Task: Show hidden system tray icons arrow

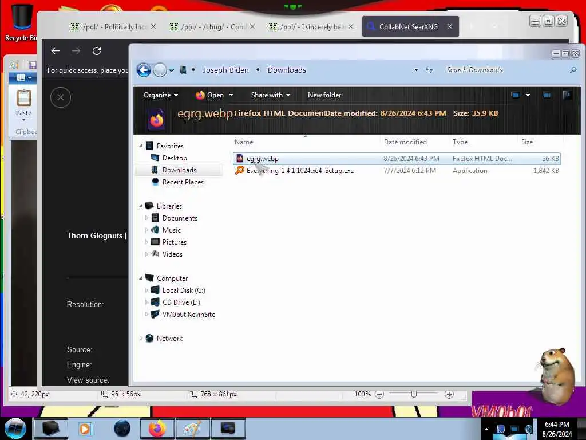Action: [x=486, y=429]
